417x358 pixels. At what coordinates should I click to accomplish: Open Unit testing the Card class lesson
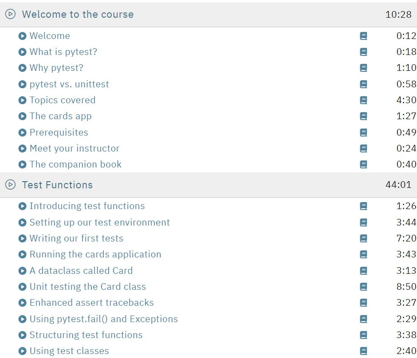(88, 287)
